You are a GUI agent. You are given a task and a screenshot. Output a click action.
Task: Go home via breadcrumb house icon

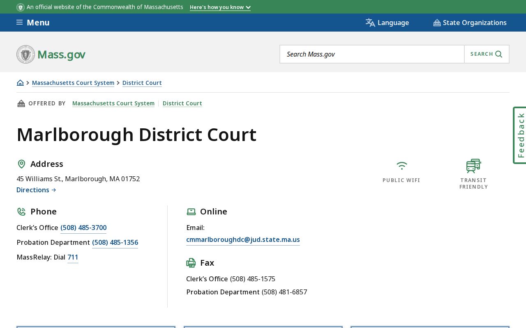[x=20, y=83]
